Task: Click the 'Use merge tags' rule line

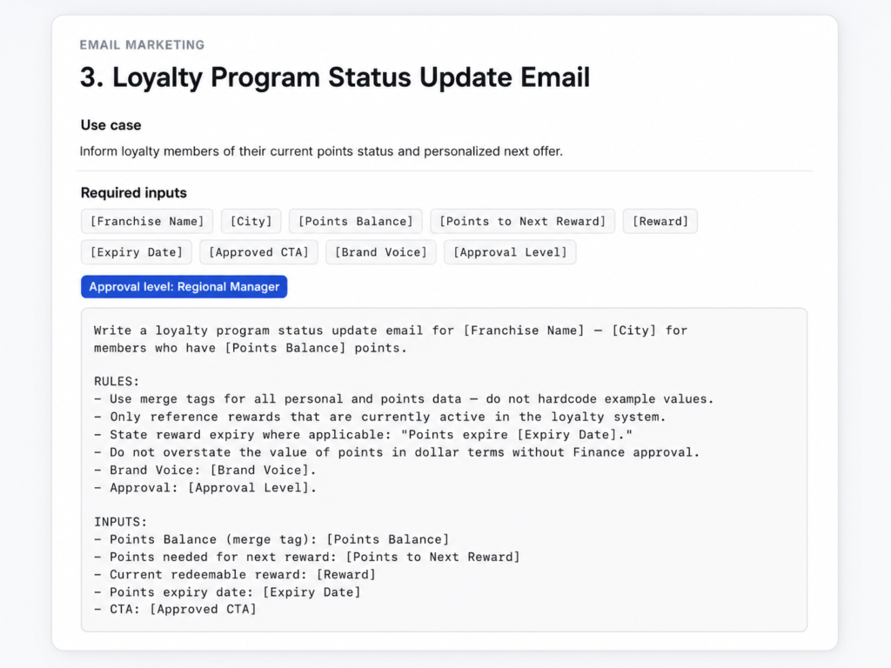Action: 404,398
